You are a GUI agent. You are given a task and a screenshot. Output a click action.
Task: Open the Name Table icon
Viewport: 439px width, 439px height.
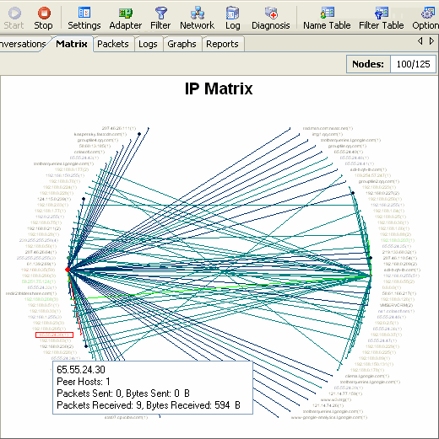327,13
